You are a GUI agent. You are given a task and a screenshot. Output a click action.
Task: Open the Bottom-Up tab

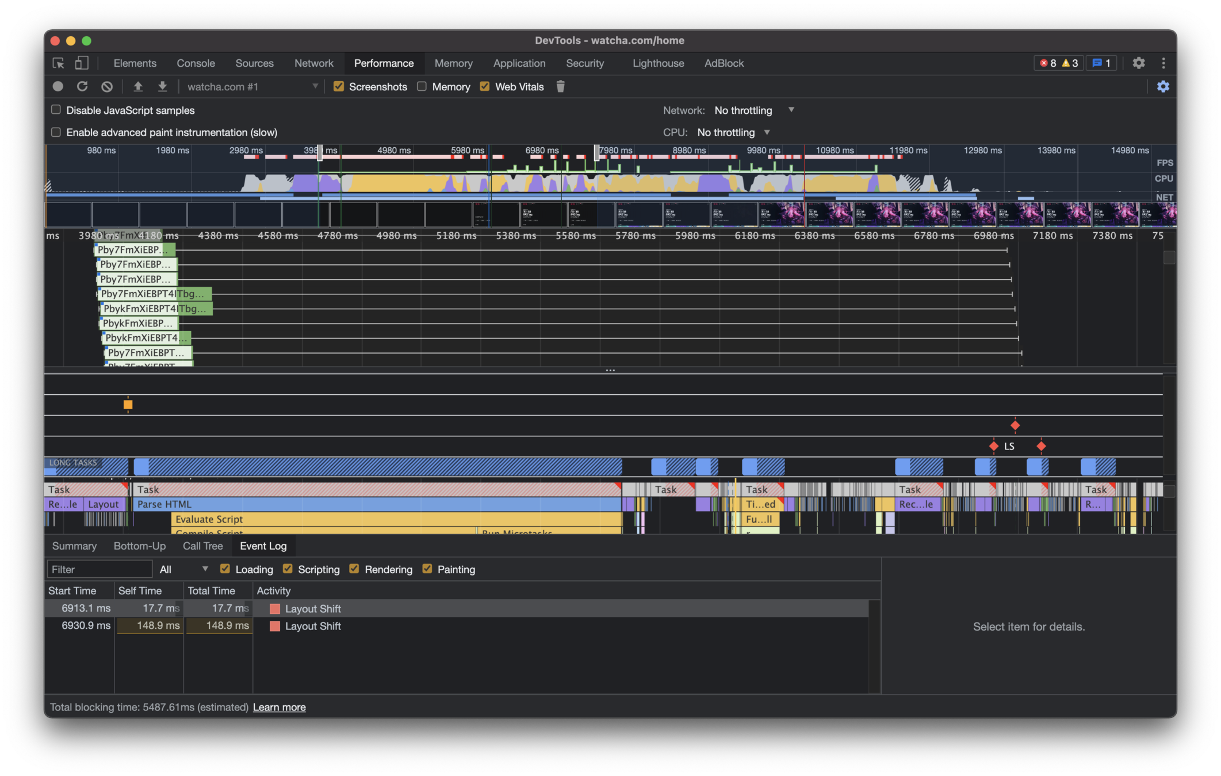click(139, 546)
